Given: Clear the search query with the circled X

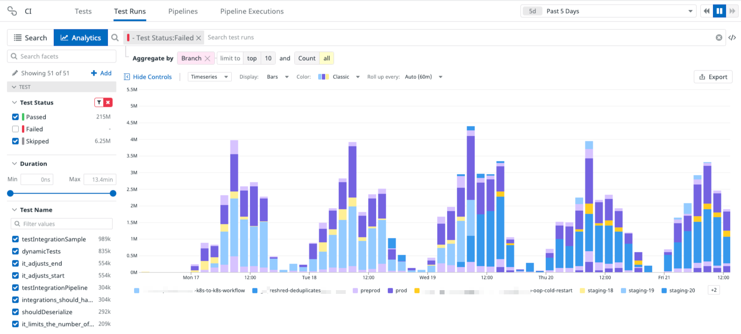Looking at the screenshot, I should 719,38.
